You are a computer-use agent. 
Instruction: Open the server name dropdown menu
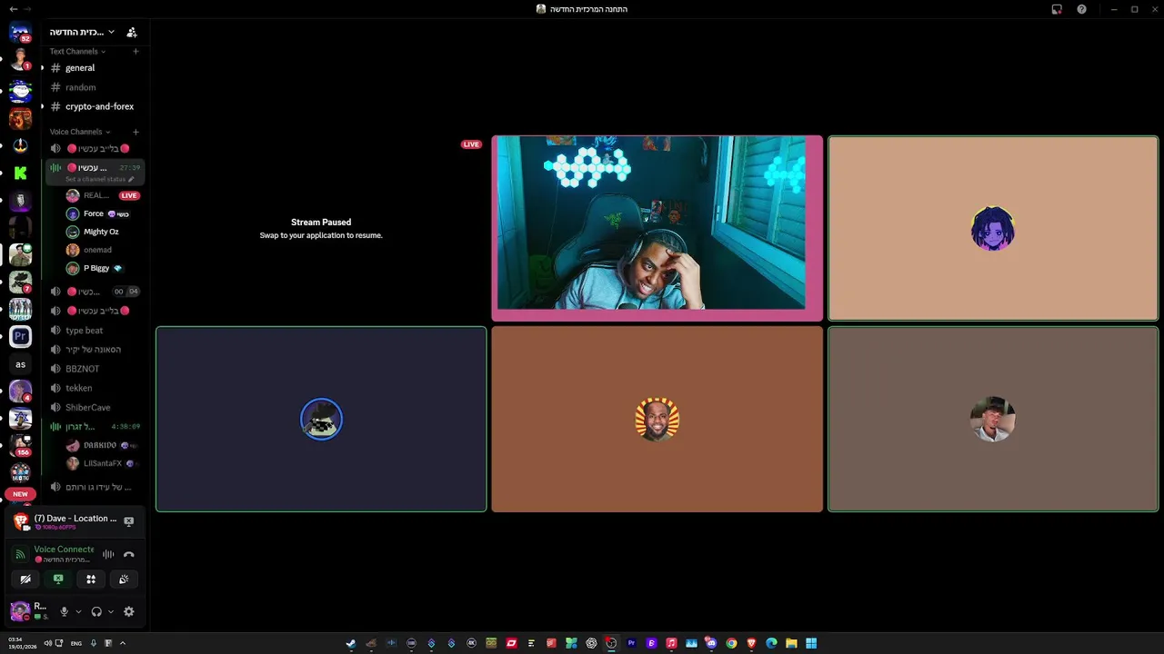pyautogui.click(x=82, y=32)
